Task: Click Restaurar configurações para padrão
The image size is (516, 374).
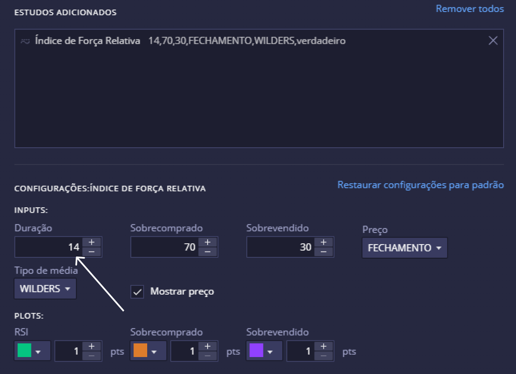Action: pyautogui.click(x=420, y=185)
